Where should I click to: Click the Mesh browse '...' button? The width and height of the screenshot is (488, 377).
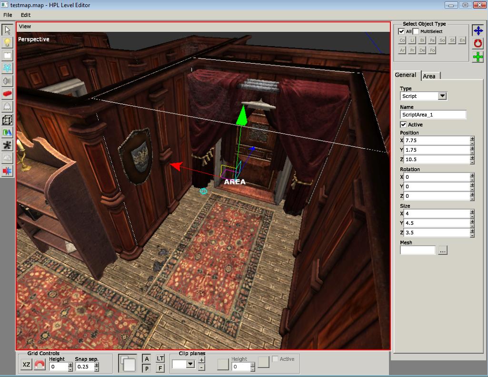coord(442,251)
